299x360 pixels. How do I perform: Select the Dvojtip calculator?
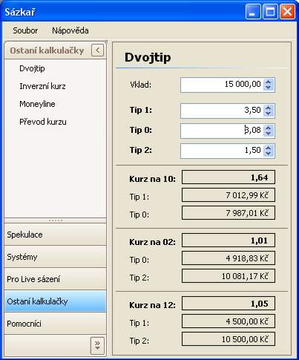pyautogui.click(x=32, y=68)
